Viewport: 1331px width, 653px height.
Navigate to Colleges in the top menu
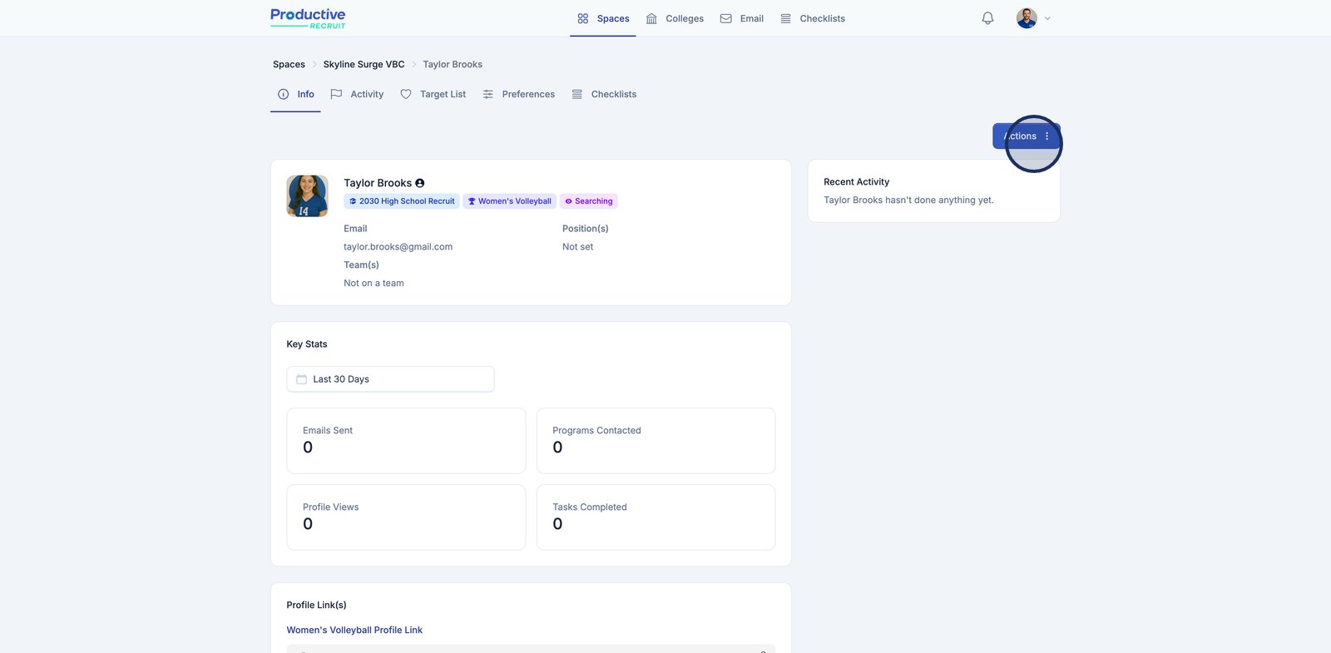675,18
